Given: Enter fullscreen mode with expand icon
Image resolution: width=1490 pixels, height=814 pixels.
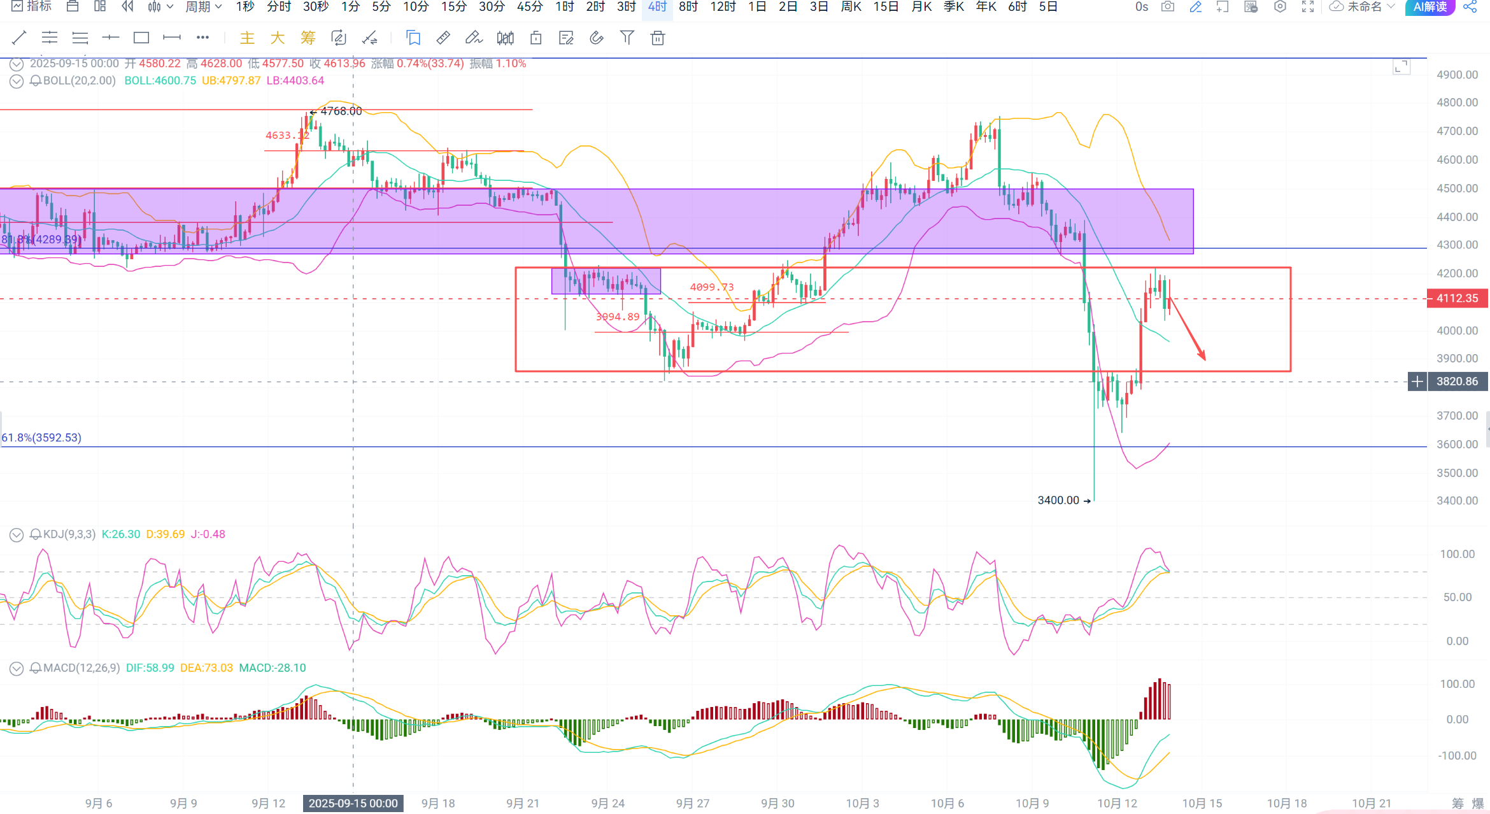Looking at the screenshot, I should tap(1308, 7).
